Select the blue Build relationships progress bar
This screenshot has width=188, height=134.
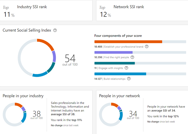point(120,74)
